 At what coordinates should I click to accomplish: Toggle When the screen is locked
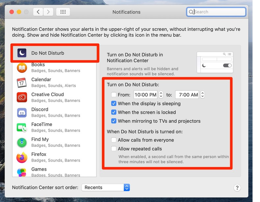click(x=114, y=112)
